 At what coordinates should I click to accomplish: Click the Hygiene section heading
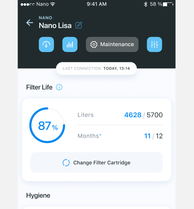point(38,196)
